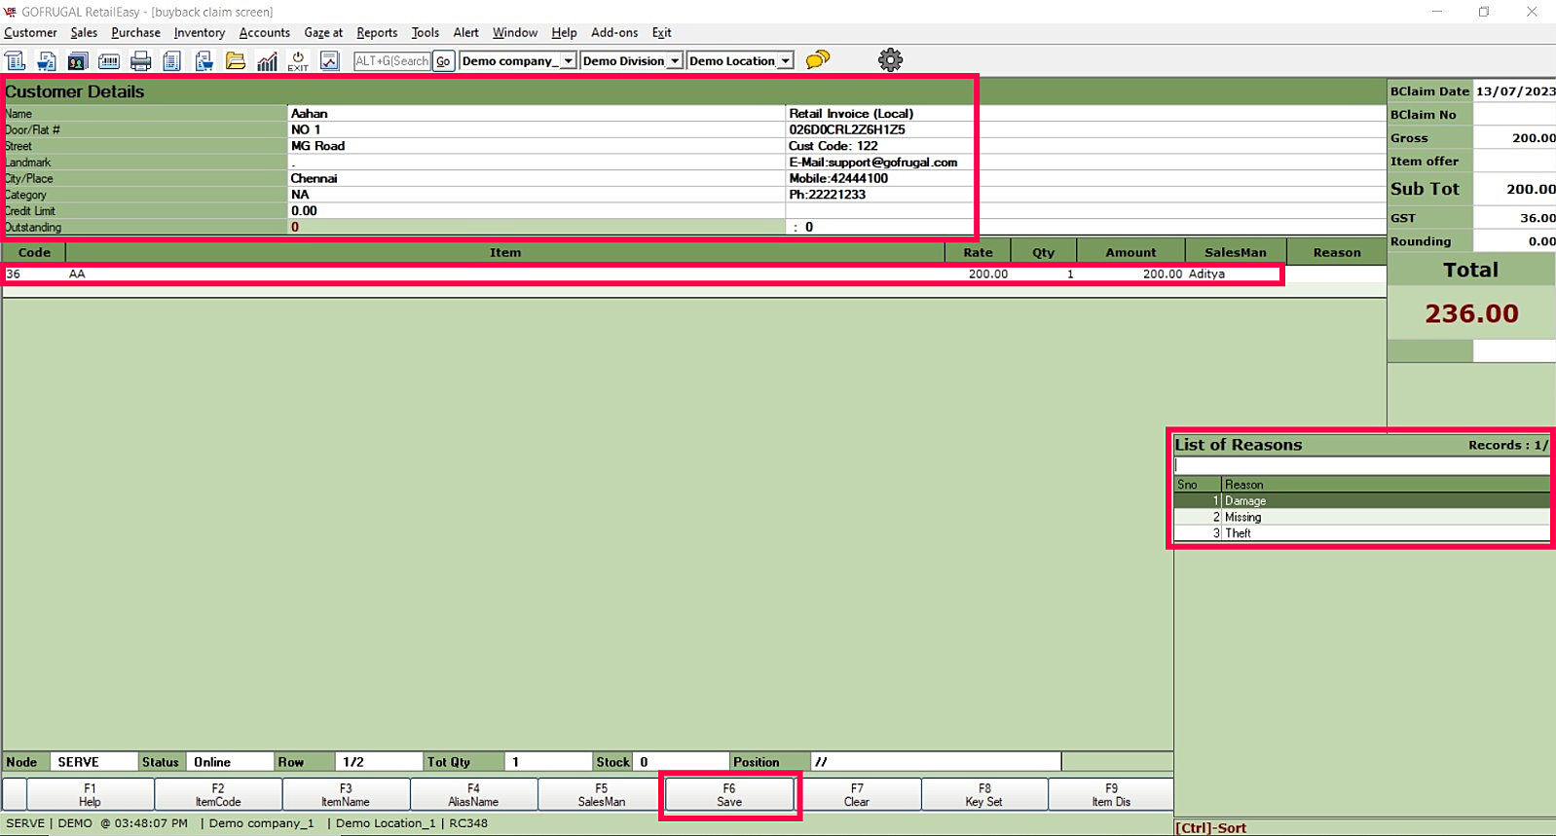
Task: Save the claim with F6 Save
Action: point(729,795)
